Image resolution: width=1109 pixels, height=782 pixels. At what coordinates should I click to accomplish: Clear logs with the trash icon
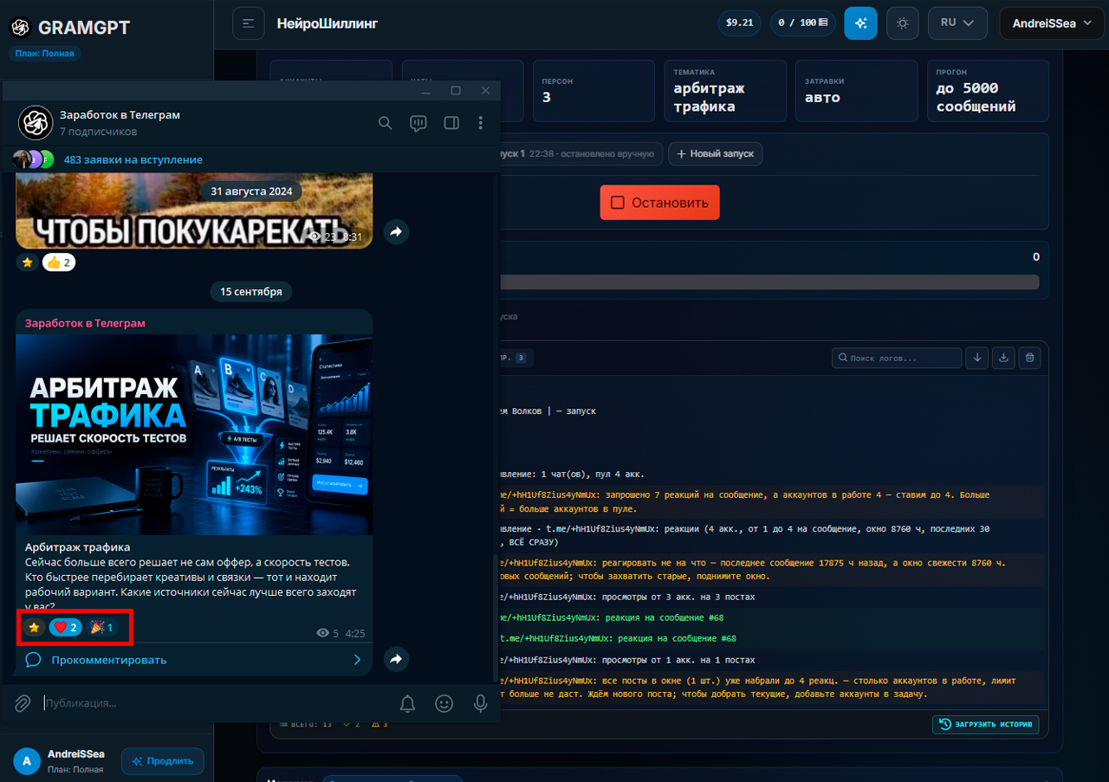coord(1029,358)
